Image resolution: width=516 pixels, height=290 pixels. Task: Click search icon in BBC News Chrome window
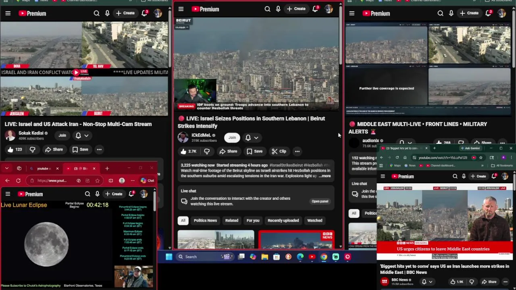(x=455, y=176)
